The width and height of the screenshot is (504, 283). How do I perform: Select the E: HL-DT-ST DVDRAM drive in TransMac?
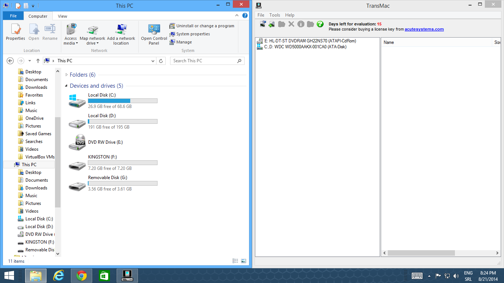(306, 41)
